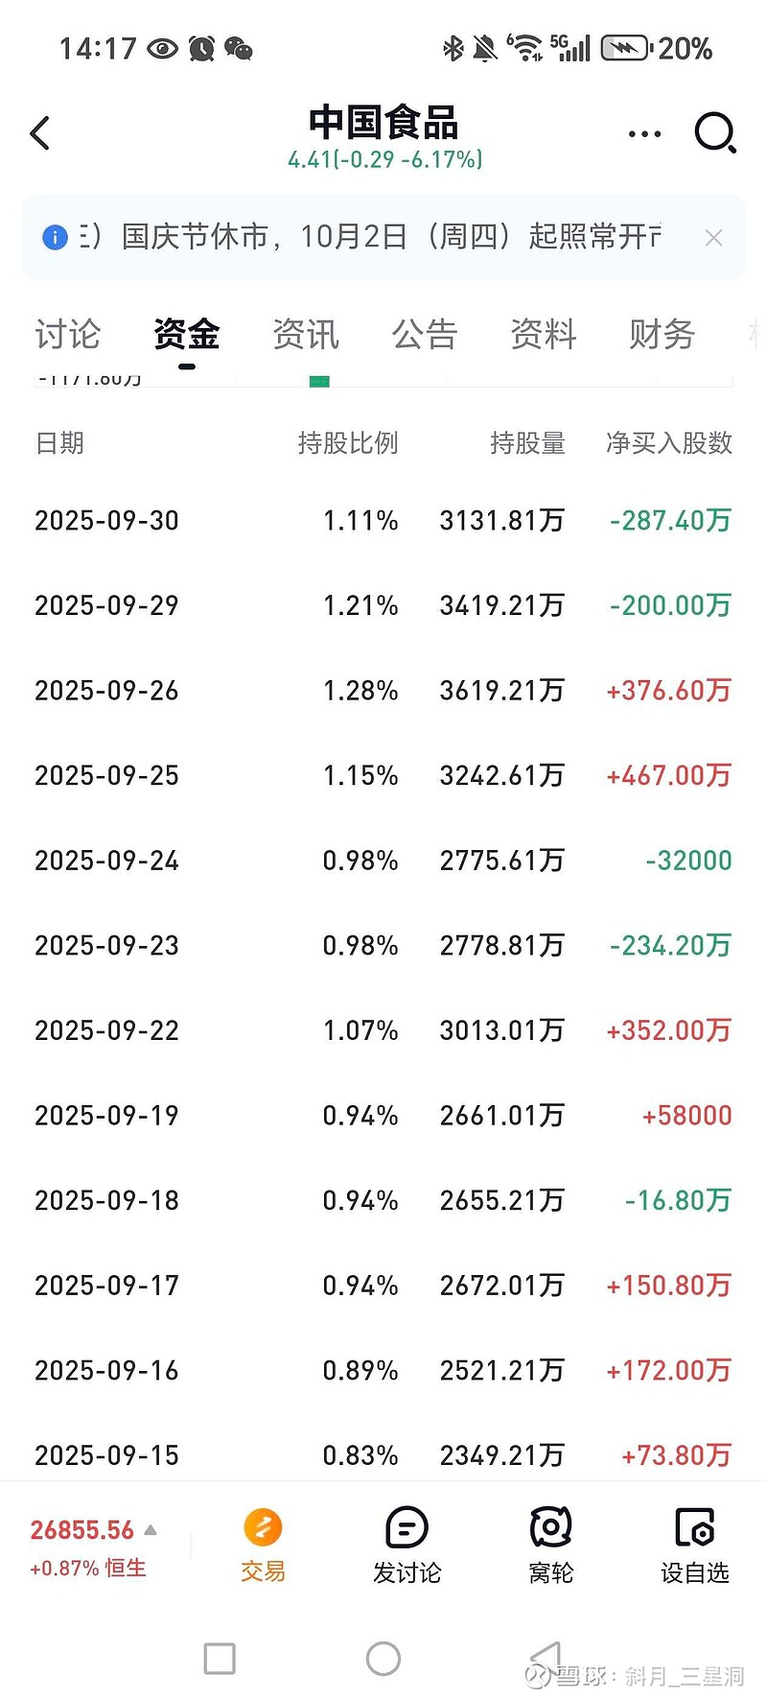
Task: Open the 公告 announcements tab
Action: tap(425, 334)
